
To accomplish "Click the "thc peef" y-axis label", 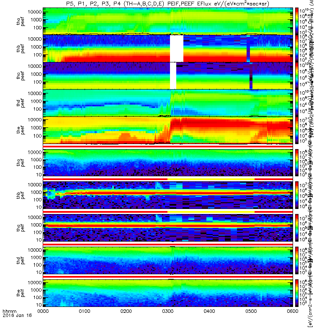I will pyautogui.click(x=21, y=76).
